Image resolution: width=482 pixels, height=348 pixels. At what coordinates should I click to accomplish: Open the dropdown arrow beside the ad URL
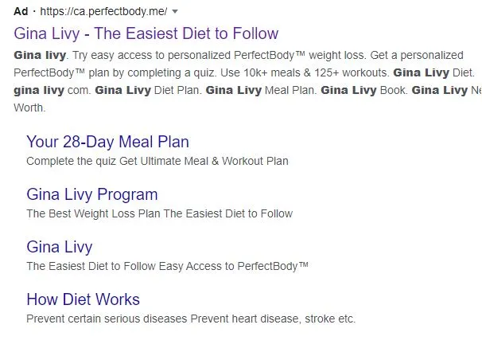[x=175, y=12]
